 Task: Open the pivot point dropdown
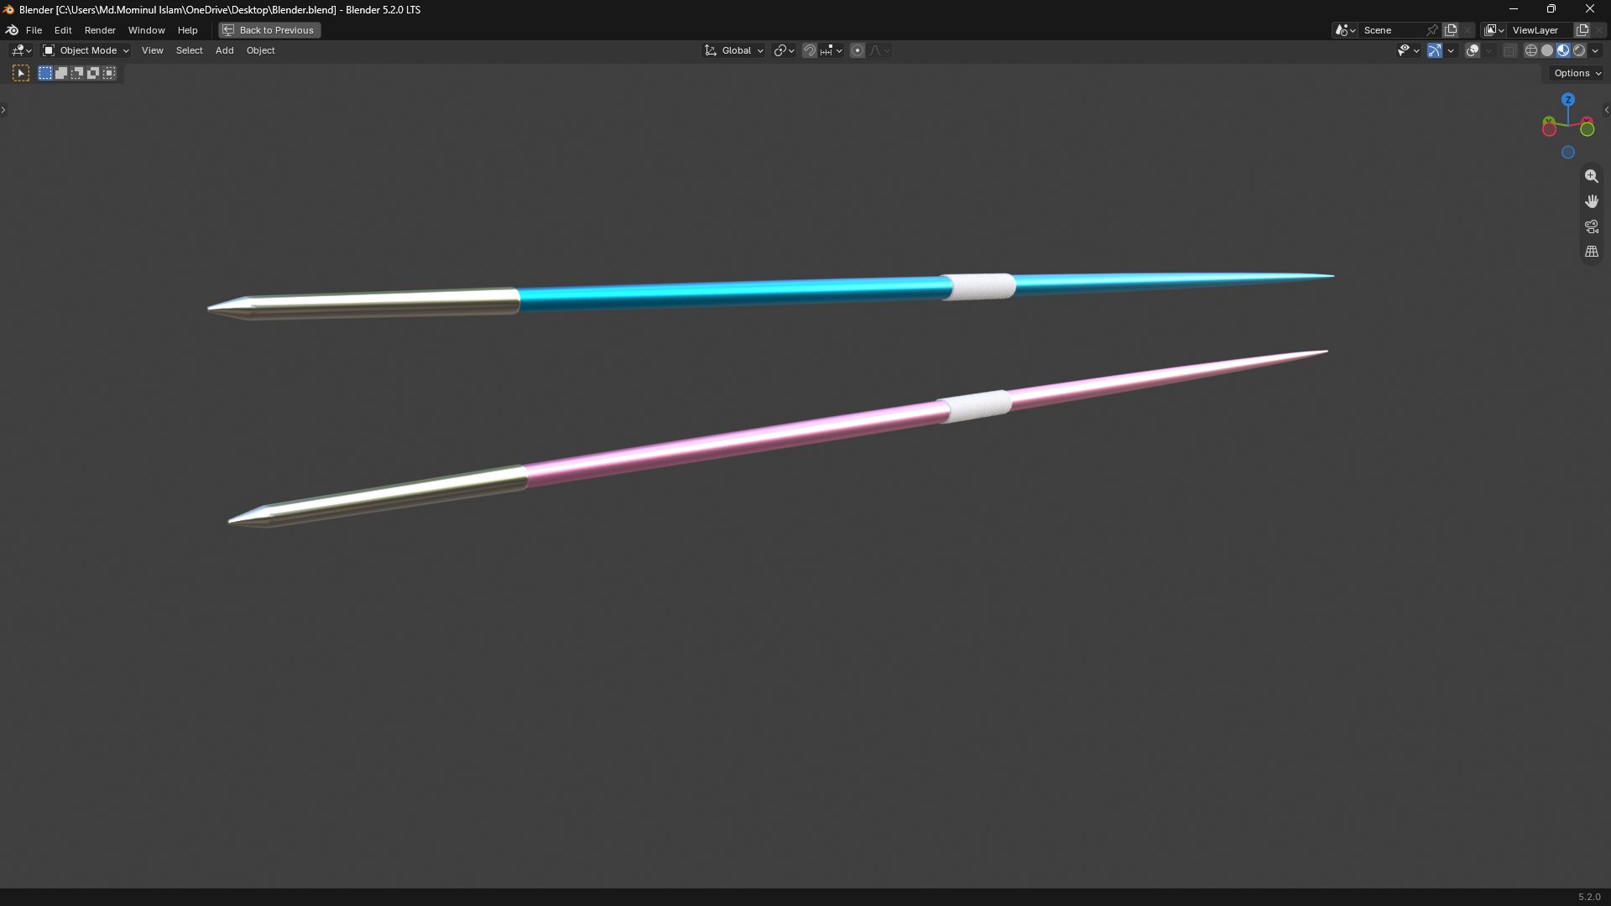pyautogui.click(x=784, y=51)
